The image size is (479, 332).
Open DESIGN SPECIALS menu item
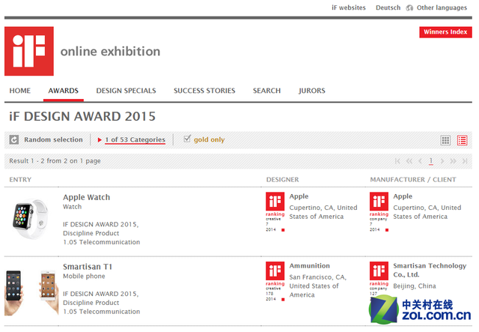tap(126, 91)
